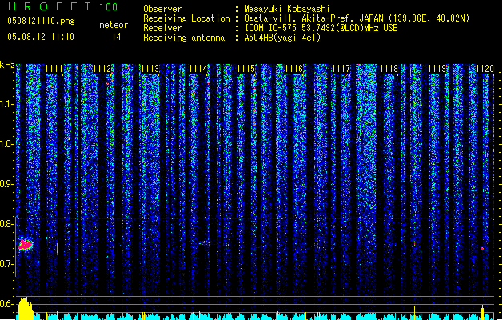503x320 pixels.
Task: Click the 0.8 kHz frequency tick label
Action: [6, 224]
